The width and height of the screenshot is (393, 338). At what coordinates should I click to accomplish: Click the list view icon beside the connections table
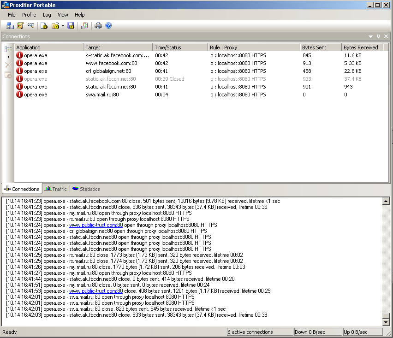click(x=8, y=49)
